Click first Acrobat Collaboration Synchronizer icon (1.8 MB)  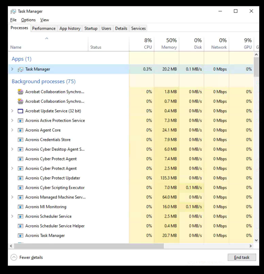20,92
